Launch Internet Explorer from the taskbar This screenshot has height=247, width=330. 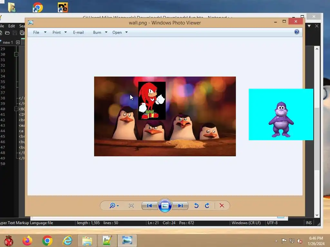pyautogui.click(x=67, y=241)
